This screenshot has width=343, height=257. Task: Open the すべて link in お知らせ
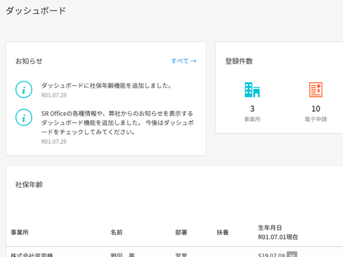pos(184,61)
